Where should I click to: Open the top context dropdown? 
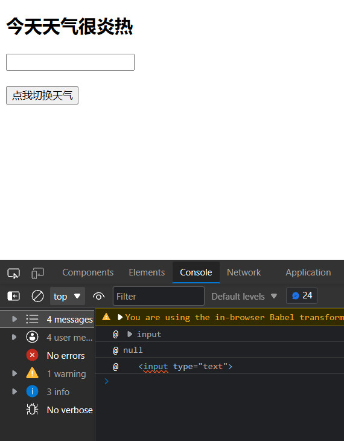(68, 296)
